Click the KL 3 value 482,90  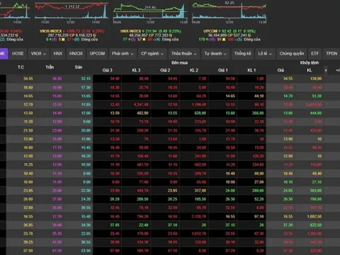point(142,113)
